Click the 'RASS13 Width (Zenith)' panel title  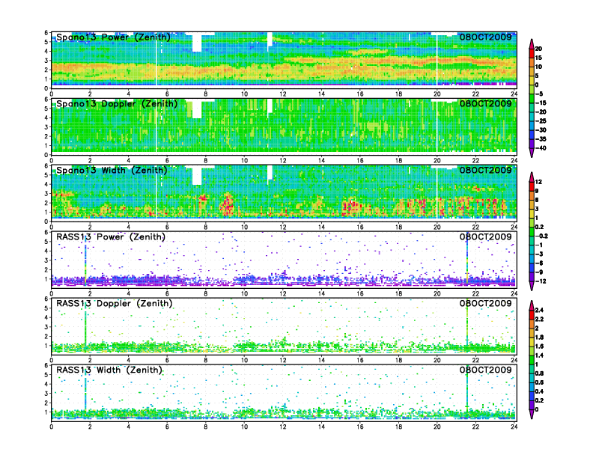(x=109, y=370)
